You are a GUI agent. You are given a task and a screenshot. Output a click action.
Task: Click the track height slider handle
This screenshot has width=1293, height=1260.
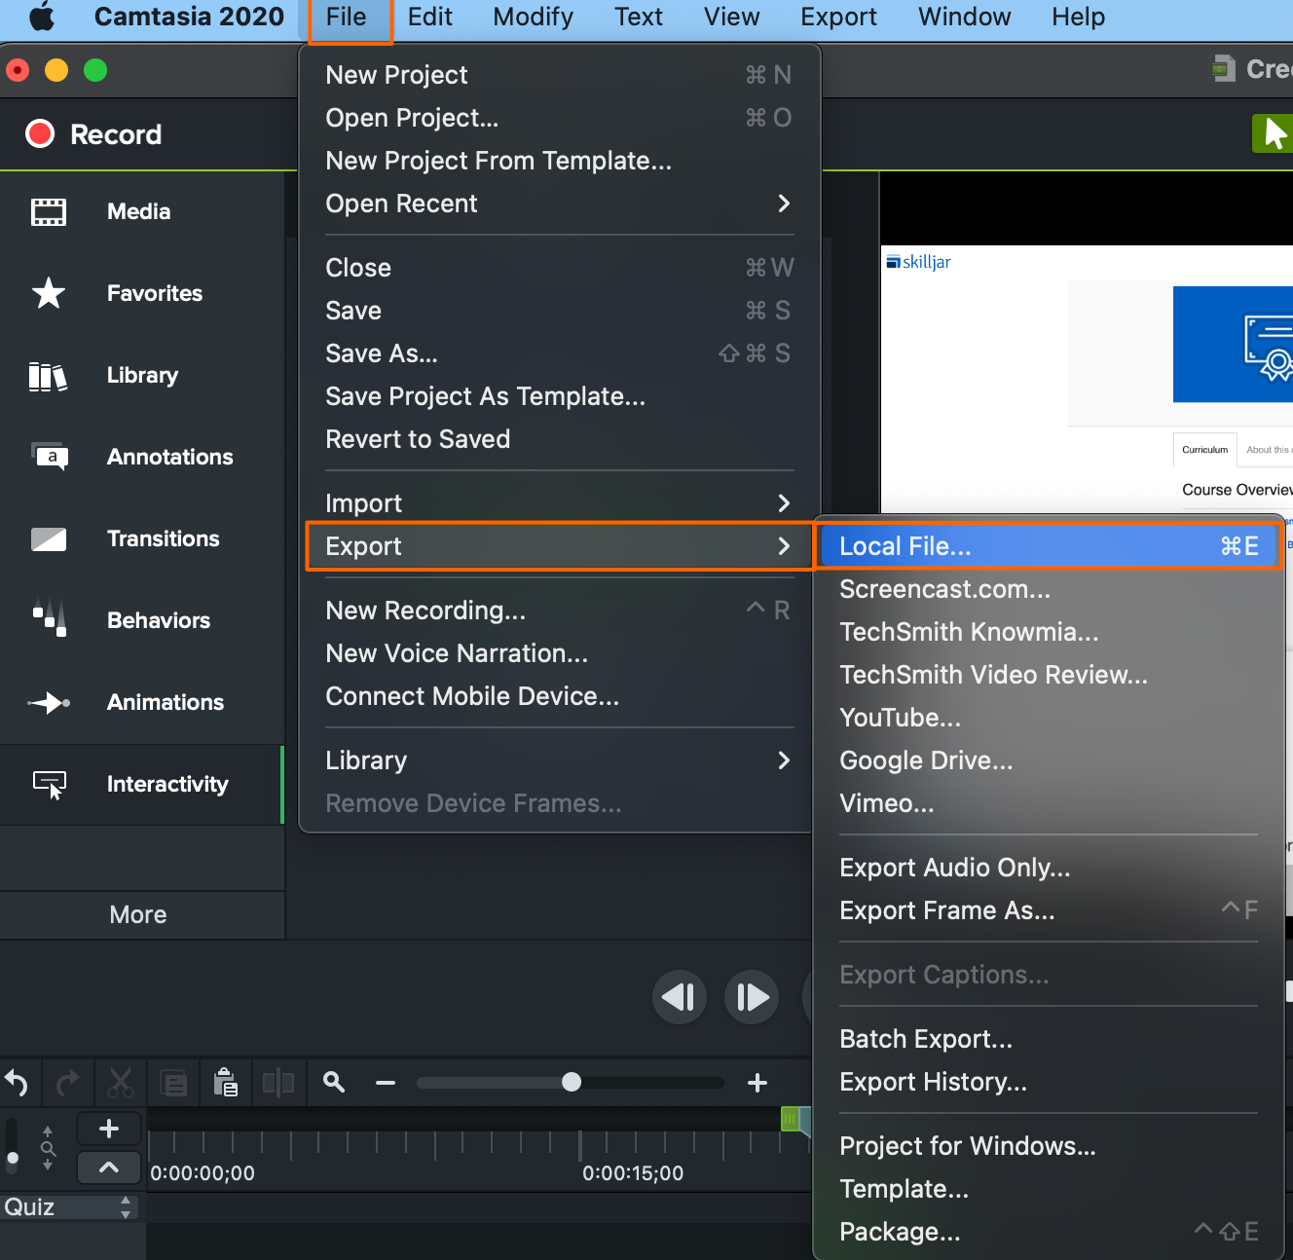click(13, 1158)
